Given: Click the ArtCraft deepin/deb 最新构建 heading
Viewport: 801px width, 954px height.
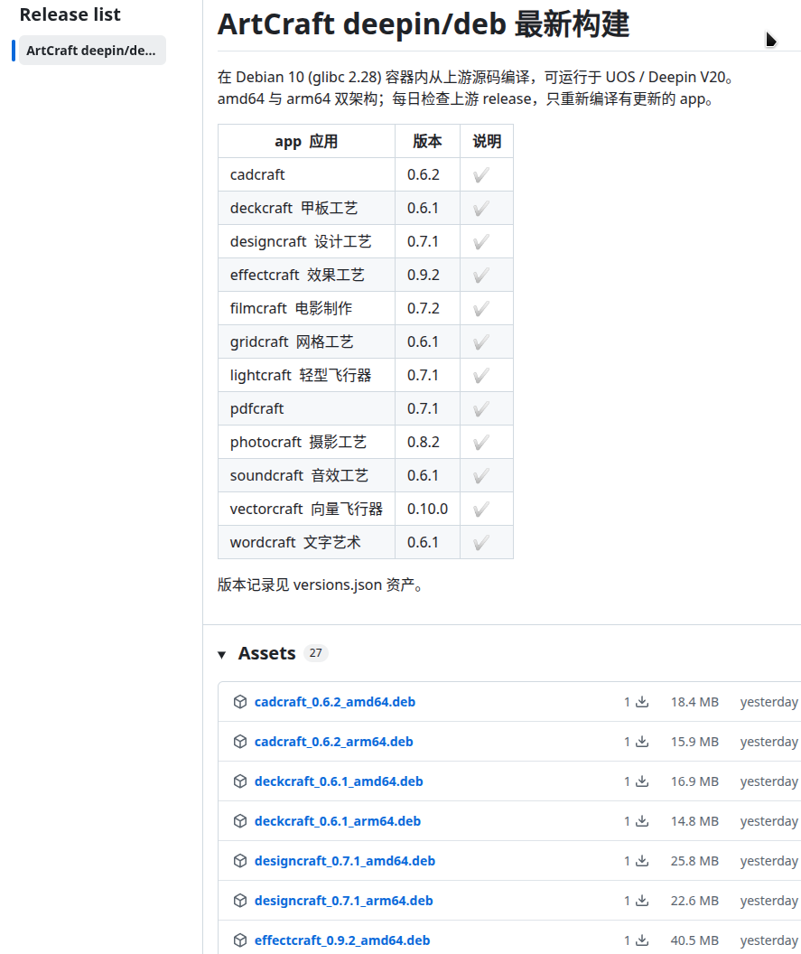Looking at the screenshot, I should (x=424, y=24).
